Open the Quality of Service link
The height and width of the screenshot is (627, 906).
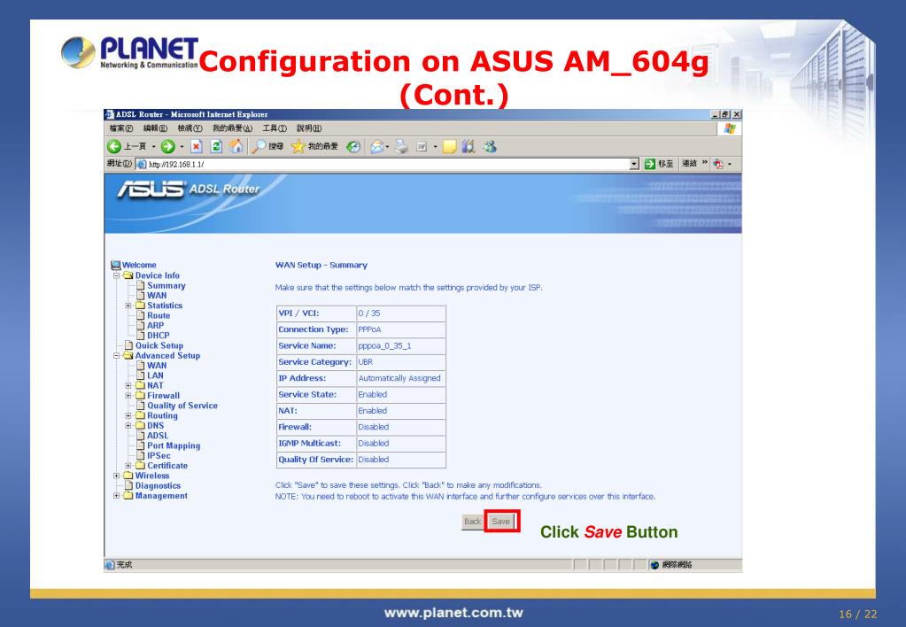point(182,406)
